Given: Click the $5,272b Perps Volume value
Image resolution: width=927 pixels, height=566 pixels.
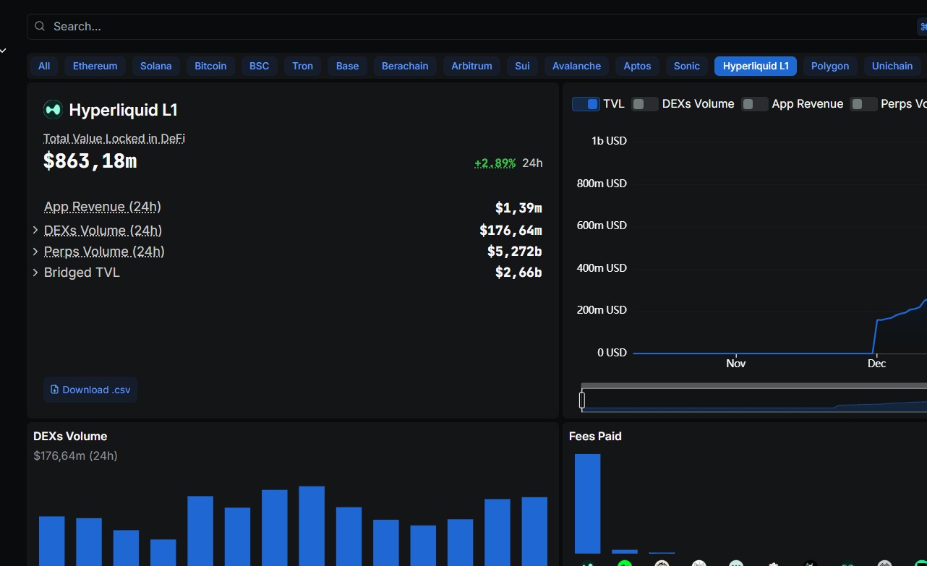Looking at the screenshot, I should [515, 252].
